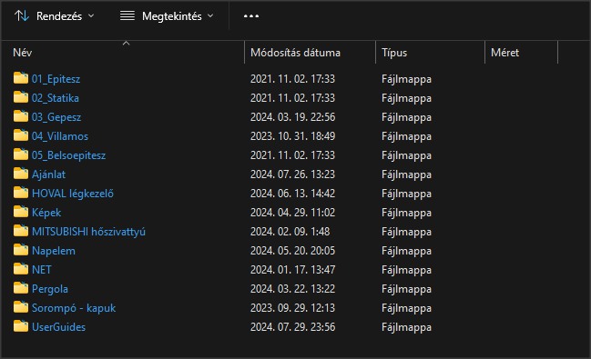
Task: Select the 01_Epitesz folder name
Action: click(56, 79)
